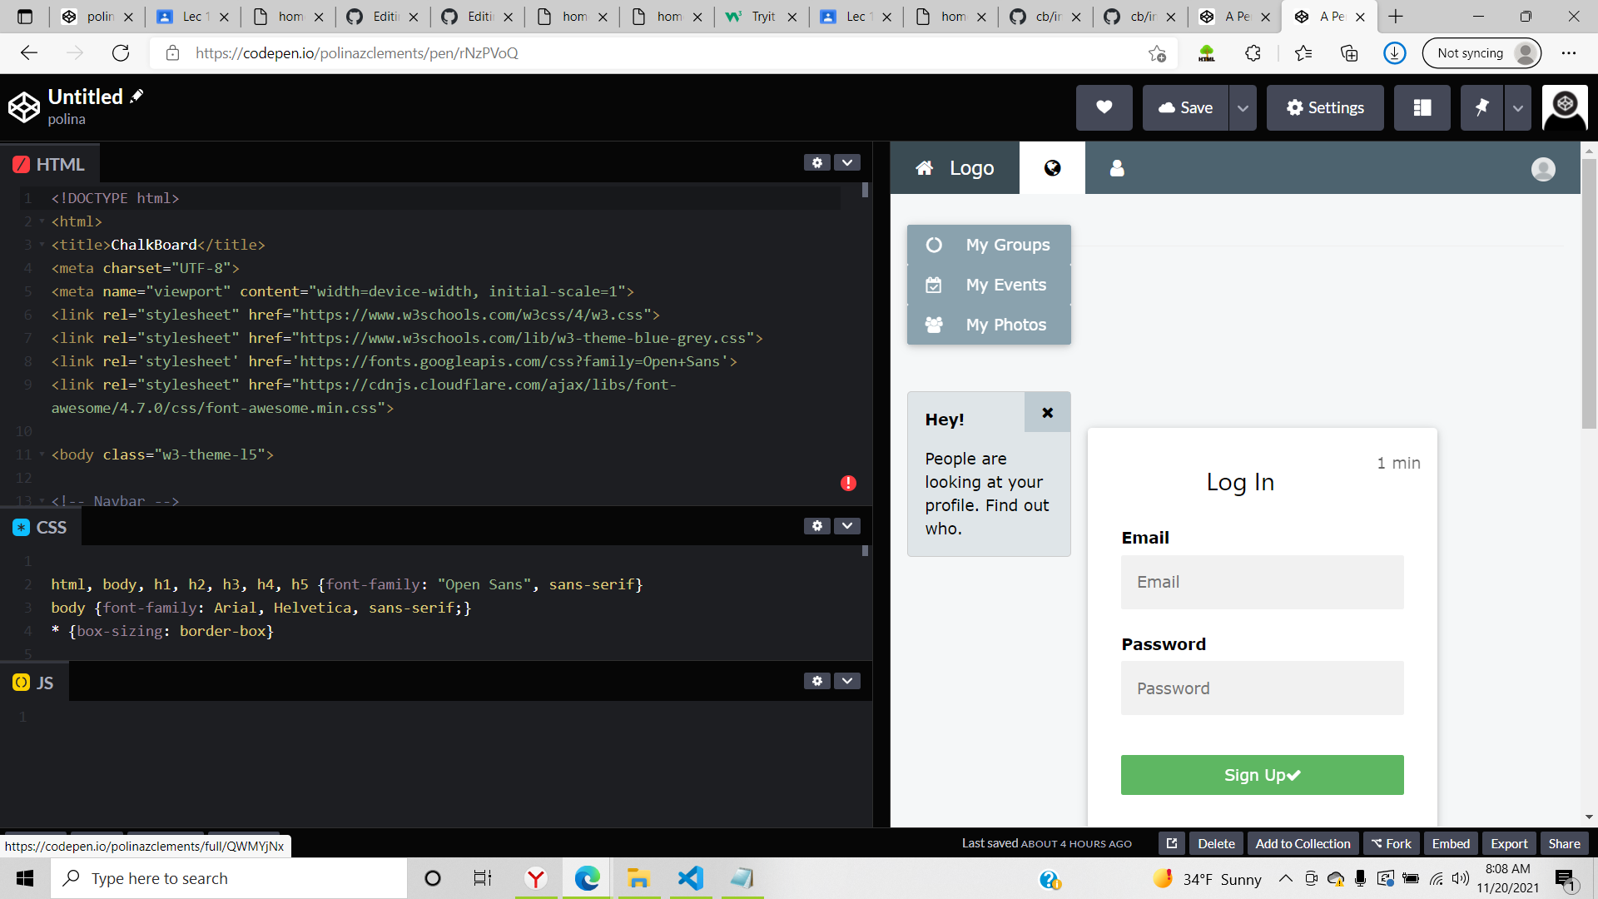Fork the pen from the bottom bar

(1391, 842)
